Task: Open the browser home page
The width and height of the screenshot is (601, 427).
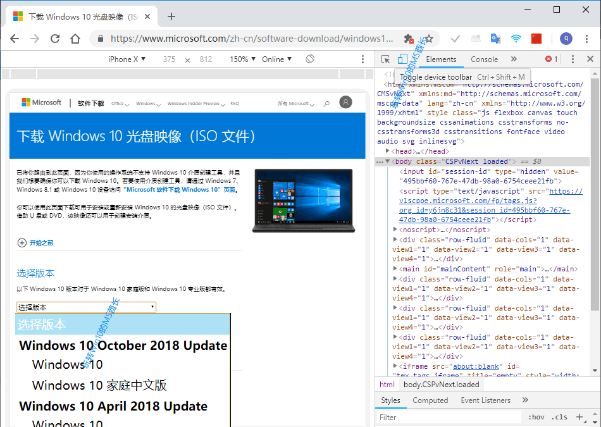Action: pyautogui.click(x=75, y=39)
